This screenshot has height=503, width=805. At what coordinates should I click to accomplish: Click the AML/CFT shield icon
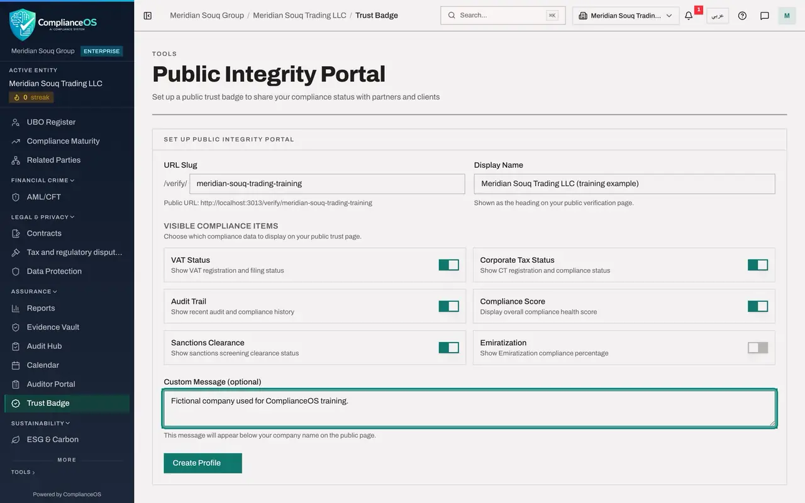(16, 197)
